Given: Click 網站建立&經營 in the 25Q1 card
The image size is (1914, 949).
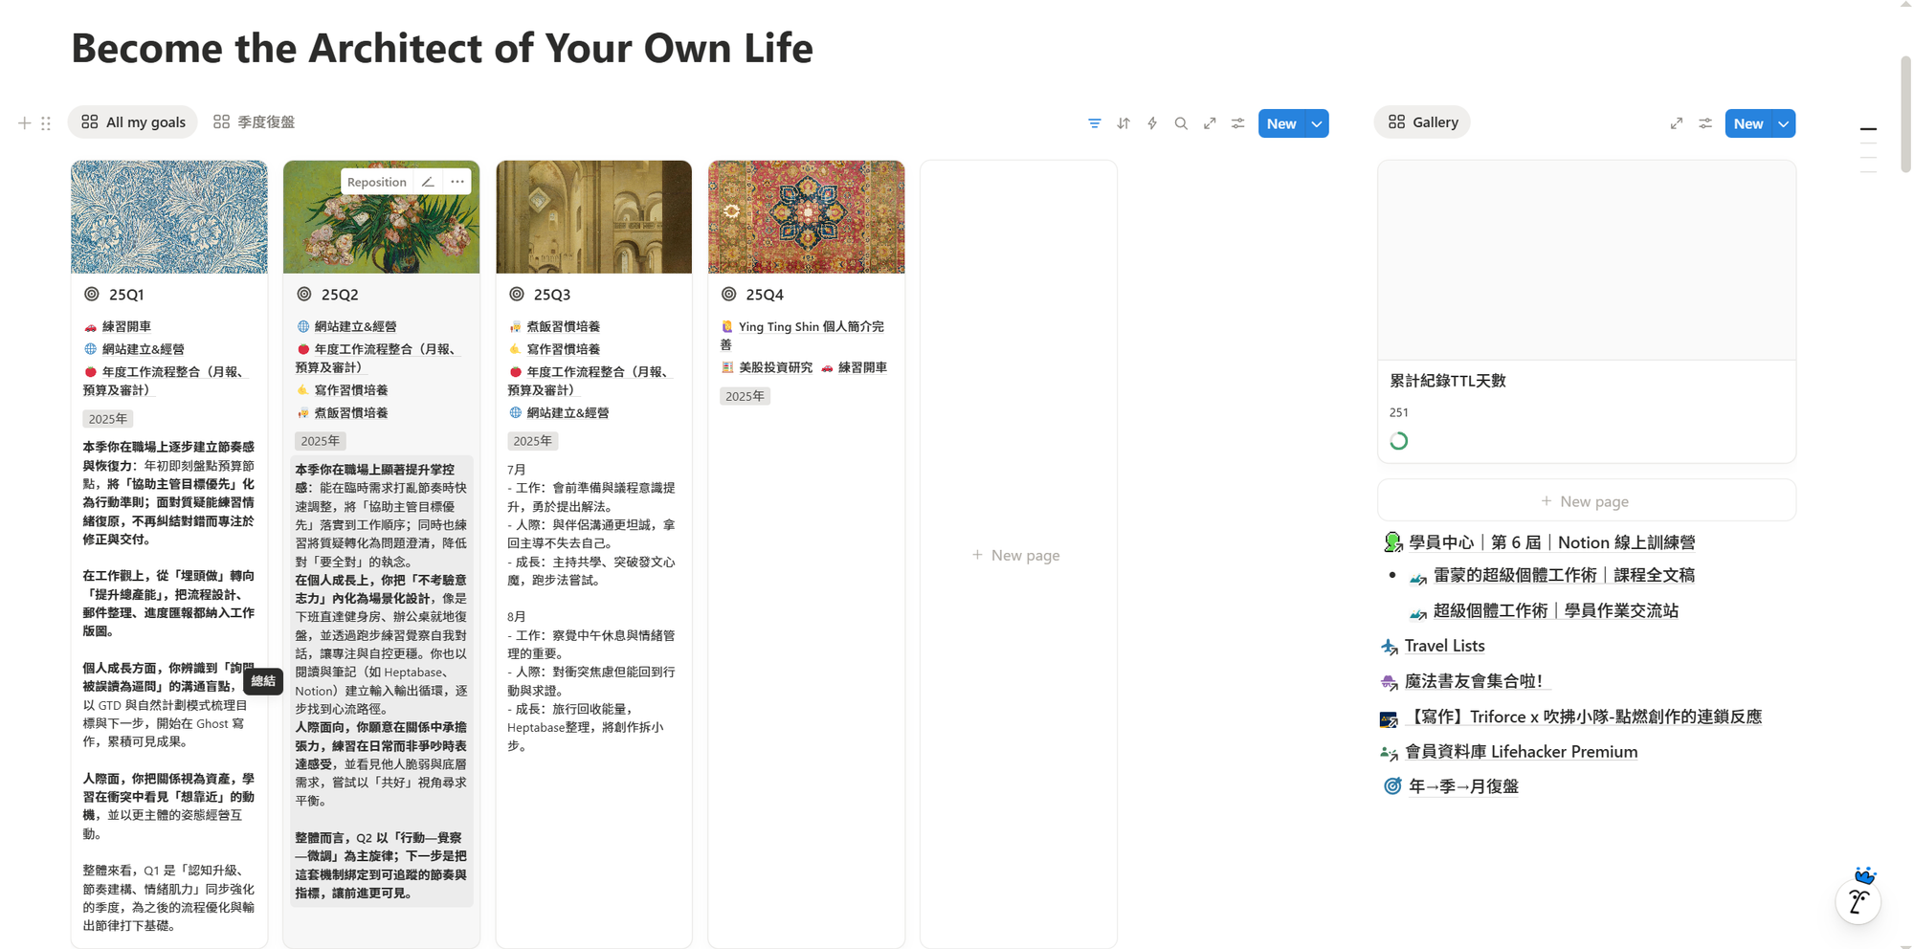Looking at the screenshot, I should coord(134,349).
